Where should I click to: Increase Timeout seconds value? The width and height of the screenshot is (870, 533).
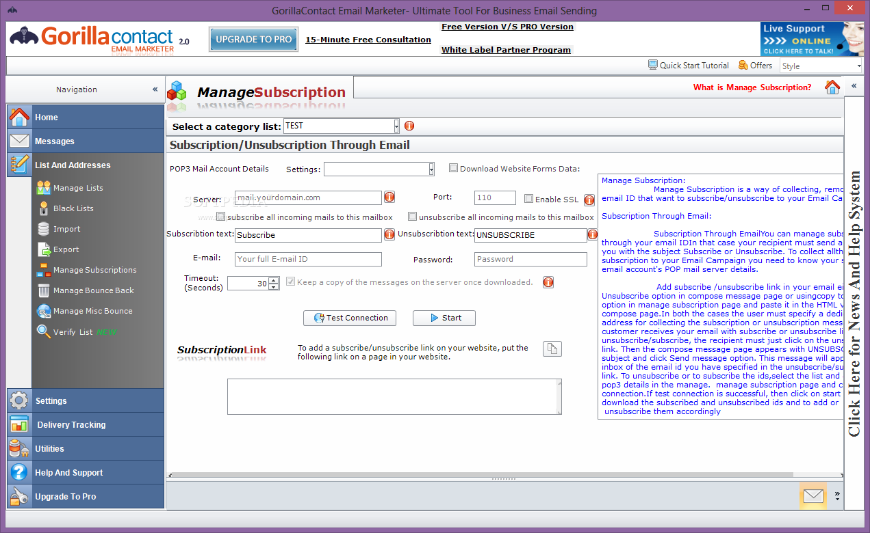[x=274, y=279]
